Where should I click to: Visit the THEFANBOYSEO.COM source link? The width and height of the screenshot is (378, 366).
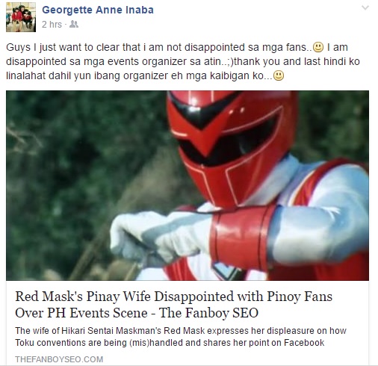pyautogui.click(x=59, y=359)
